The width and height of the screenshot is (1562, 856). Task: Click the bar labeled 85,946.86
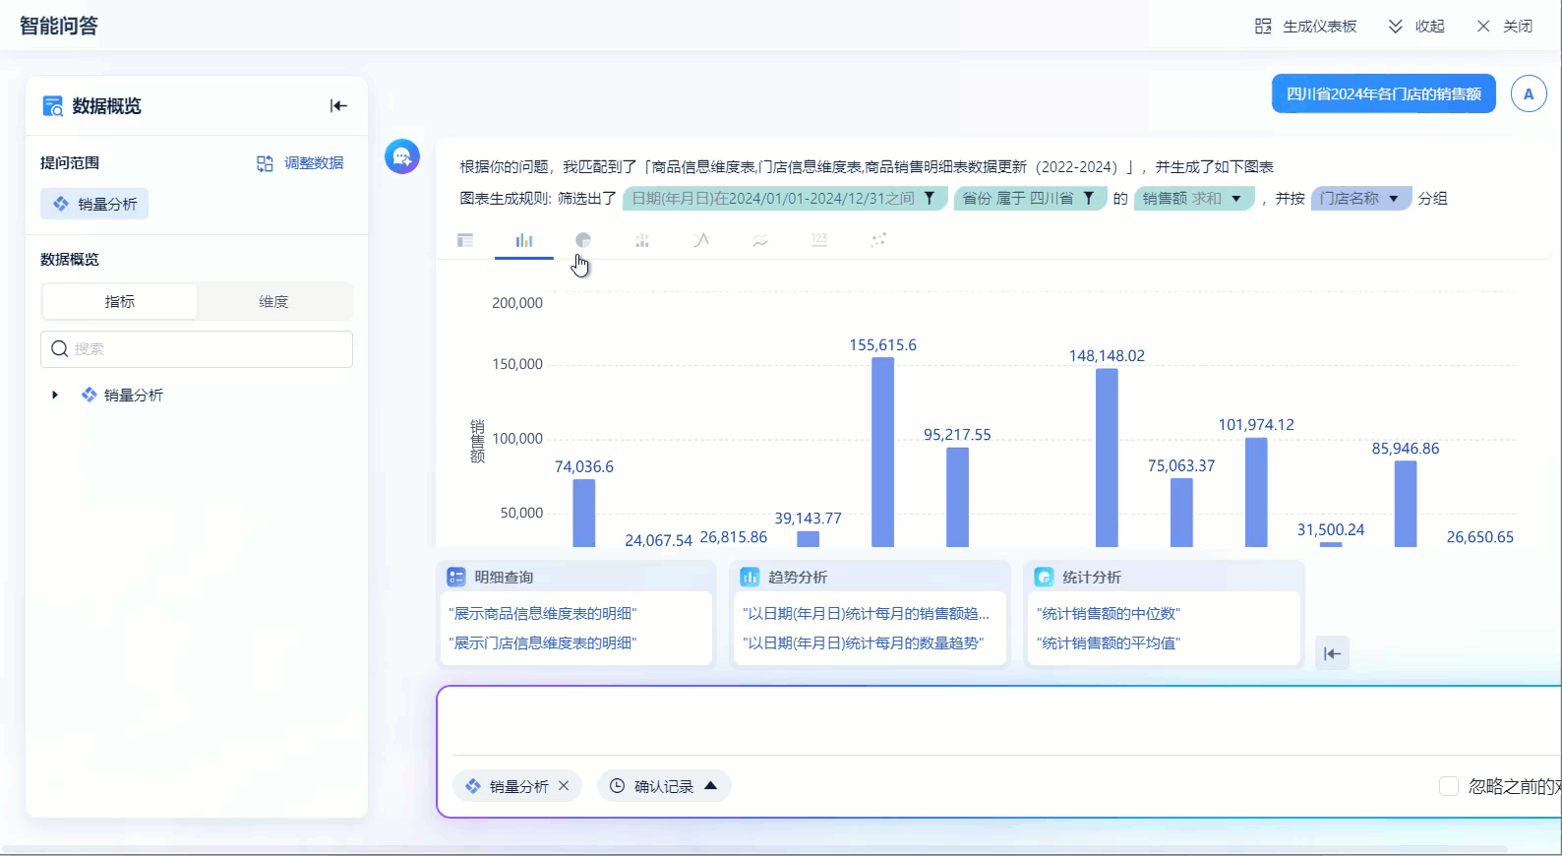(1406, 504)
